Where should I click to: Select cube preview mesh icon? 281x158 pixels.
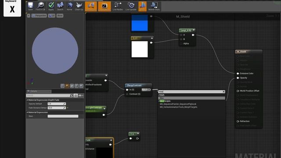[76, 86]
